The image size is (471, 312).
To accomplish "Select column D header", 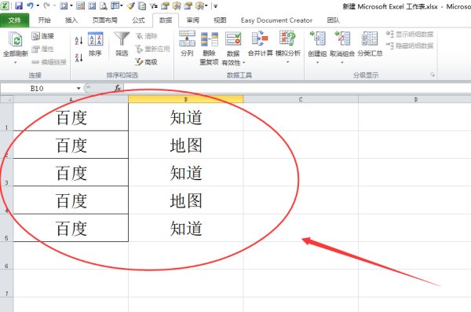I will point(414,99).
